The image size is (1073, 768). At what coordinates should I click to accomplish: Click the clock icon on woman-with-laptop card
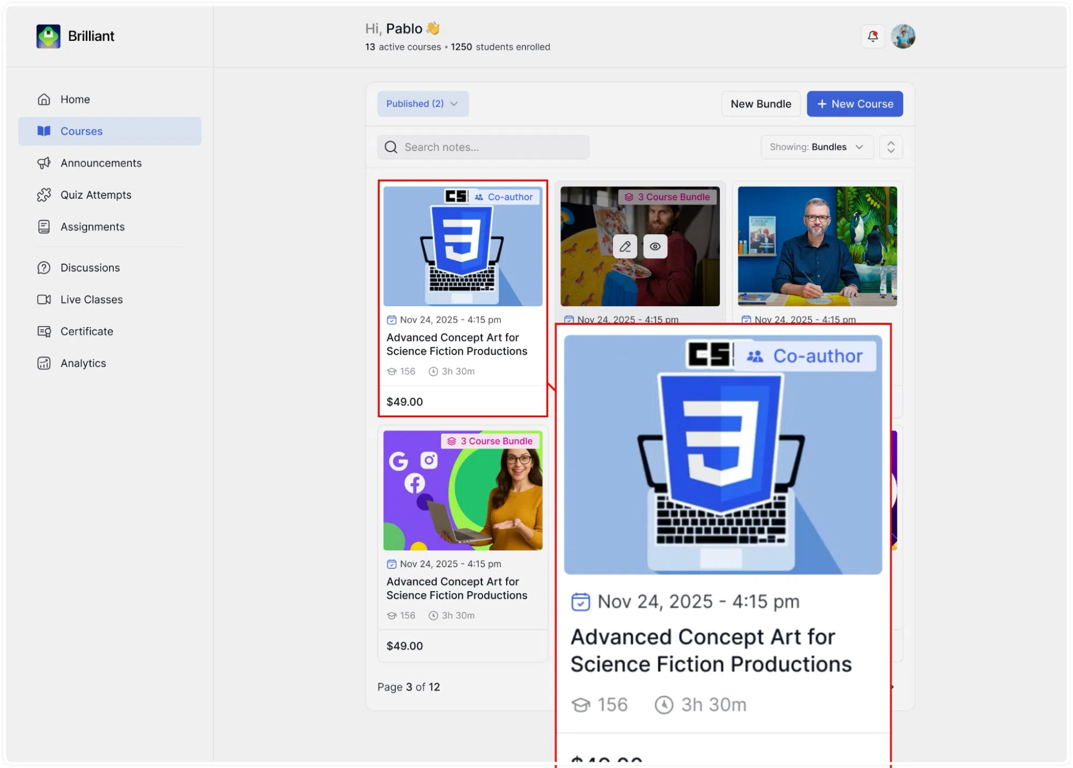[433, 615]
